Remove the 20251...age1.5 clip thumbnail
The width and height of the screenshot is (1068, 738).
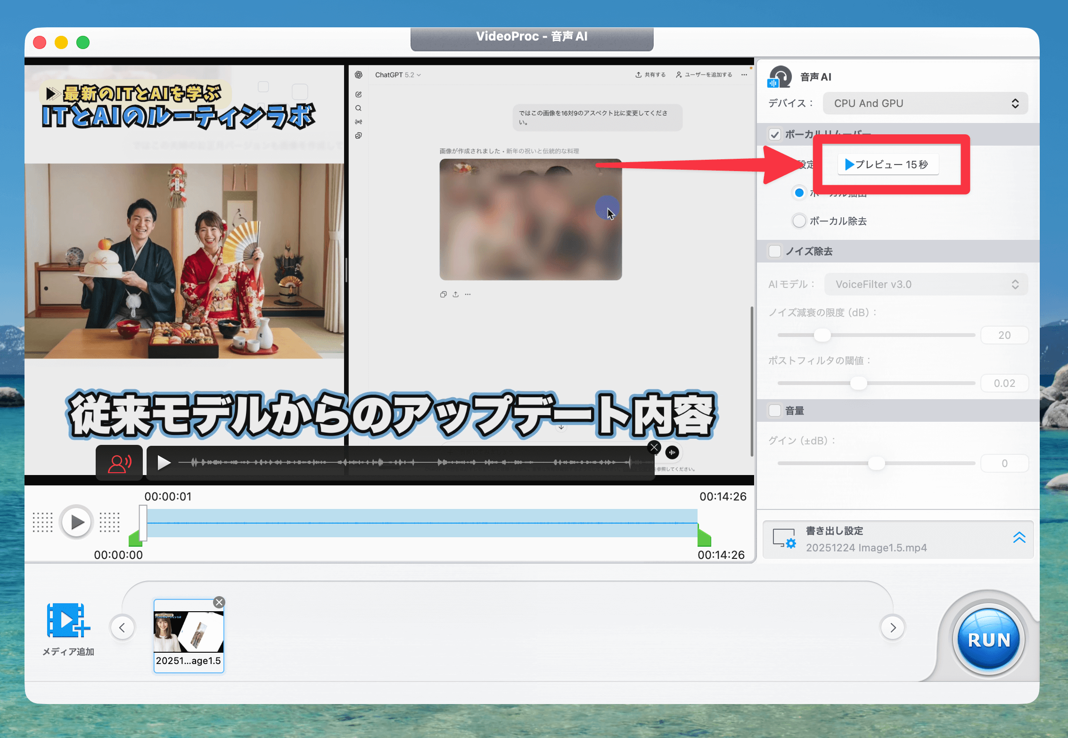tap(219, 602)
